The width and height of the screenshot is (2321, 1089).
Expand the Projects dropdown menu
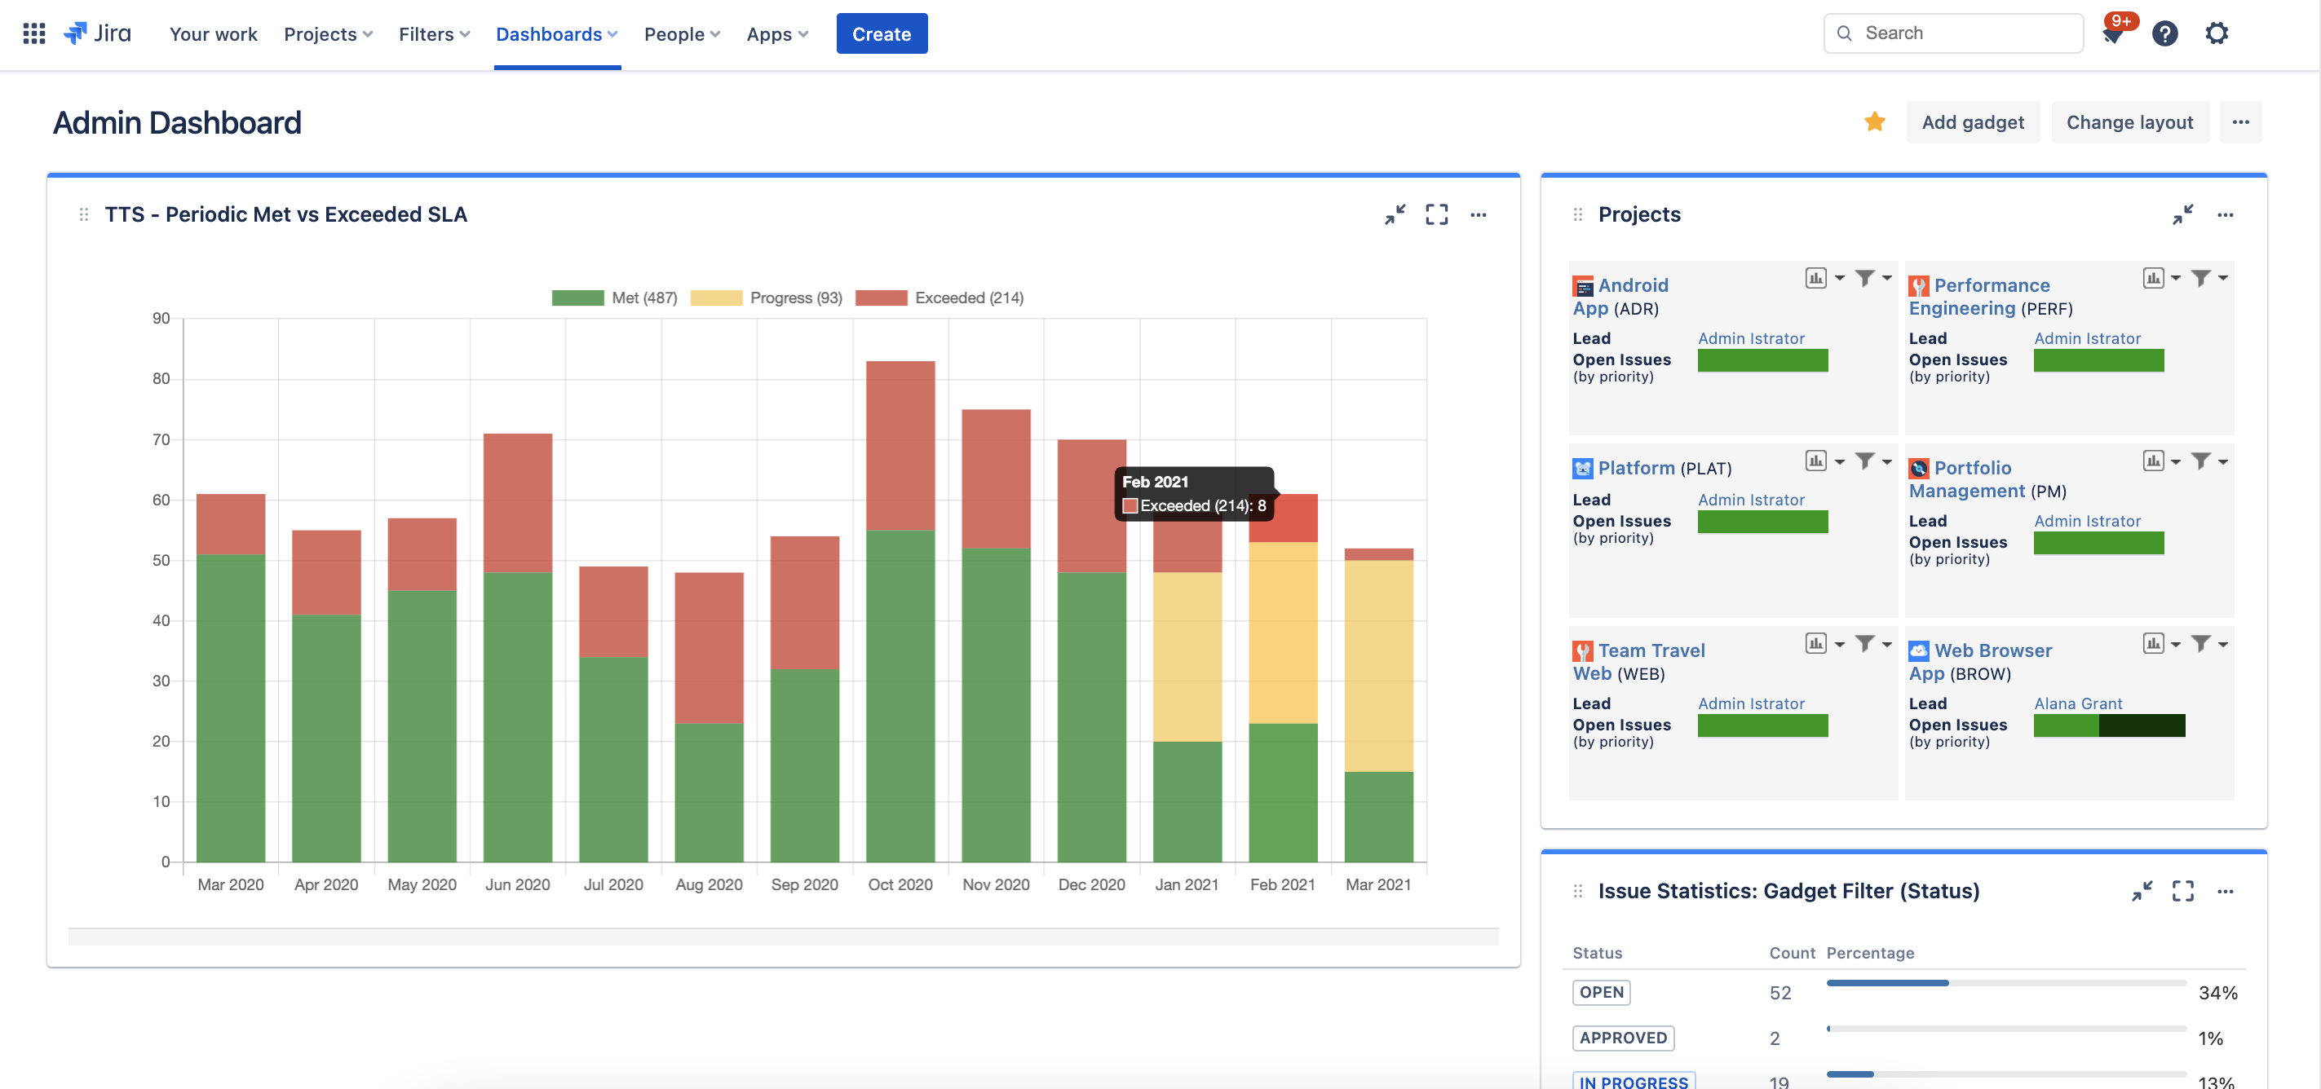(328, 34)
